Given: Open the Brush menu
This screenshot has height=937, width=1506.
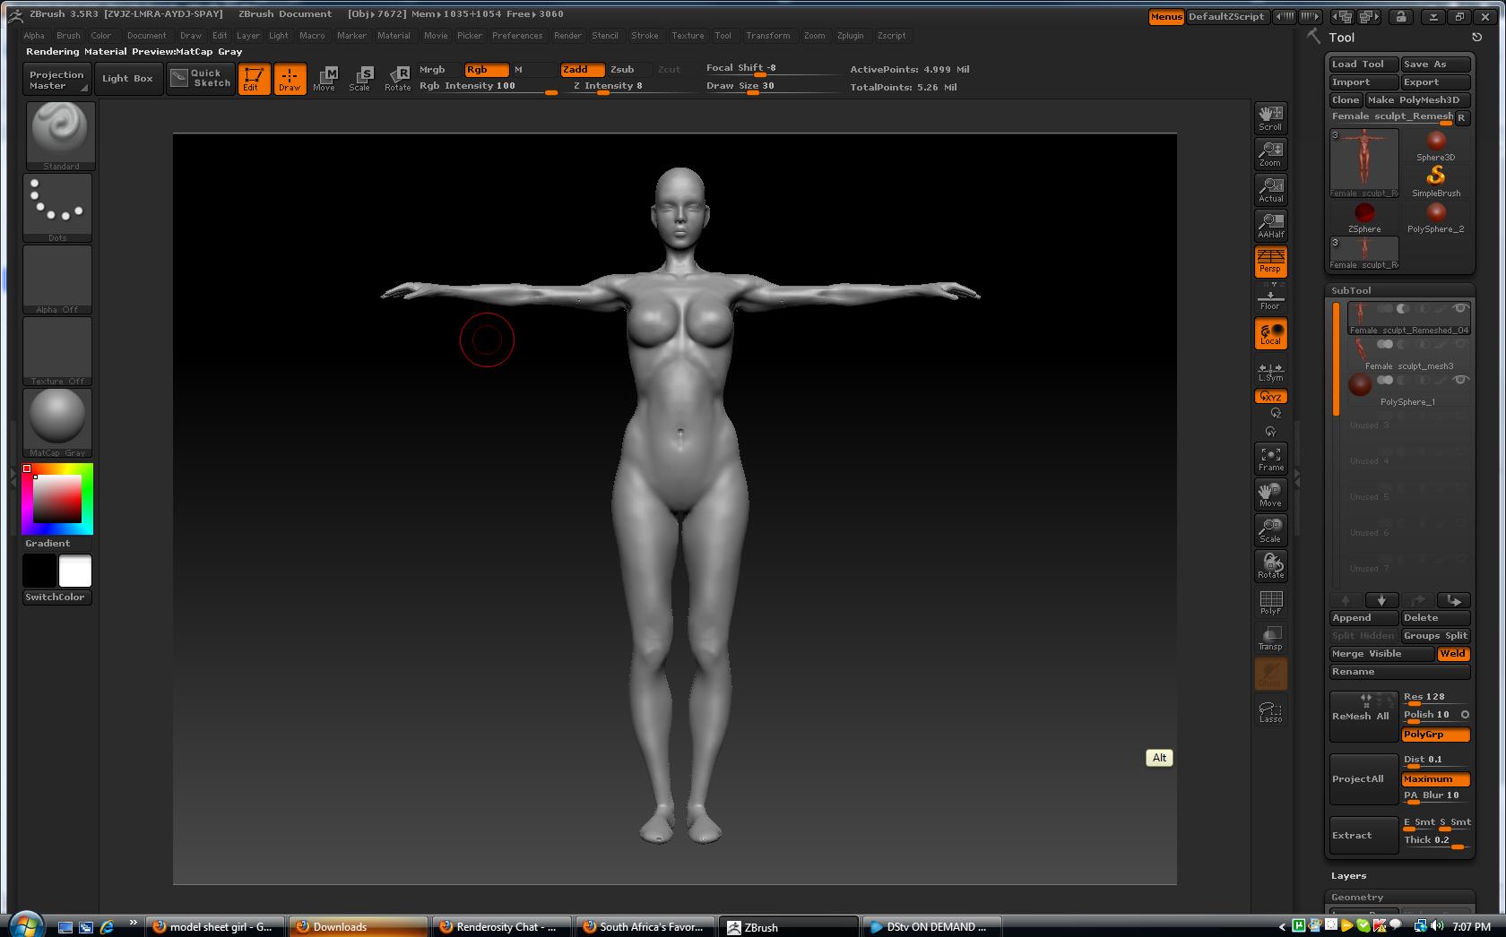Looking at the screenshot, I should tap(68, 36).
